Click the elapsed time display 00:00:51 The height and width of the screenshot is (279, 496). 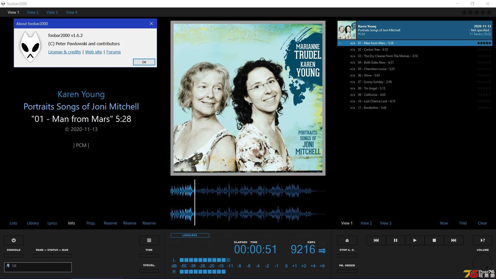pos(255,250)
